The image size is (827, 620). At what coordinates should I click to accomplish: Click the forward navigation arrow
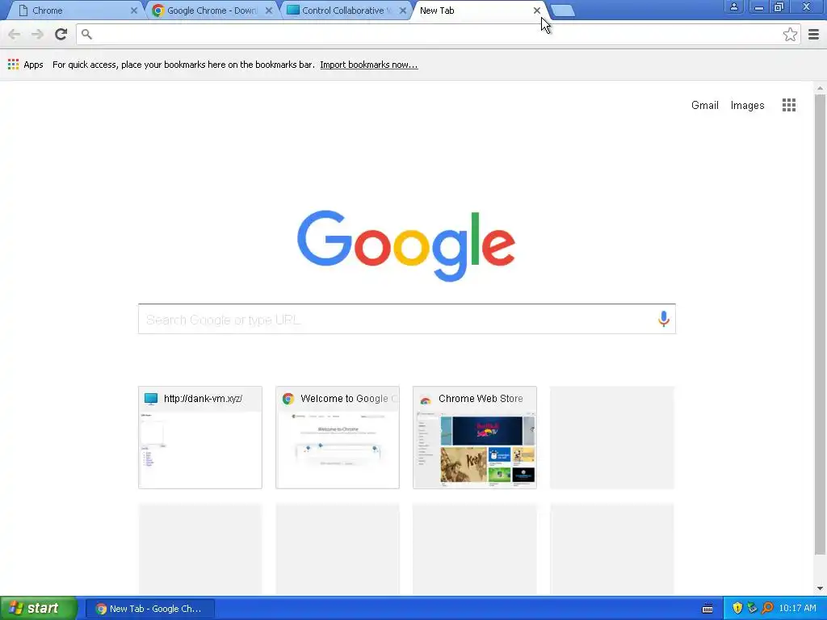click(x=37, y=34)
